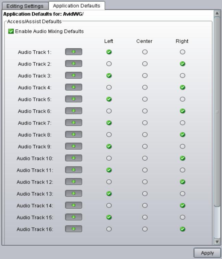222x259 pixels.
Task: Toggle the green LED button for Audio Track 1
Action: (74, 52)
